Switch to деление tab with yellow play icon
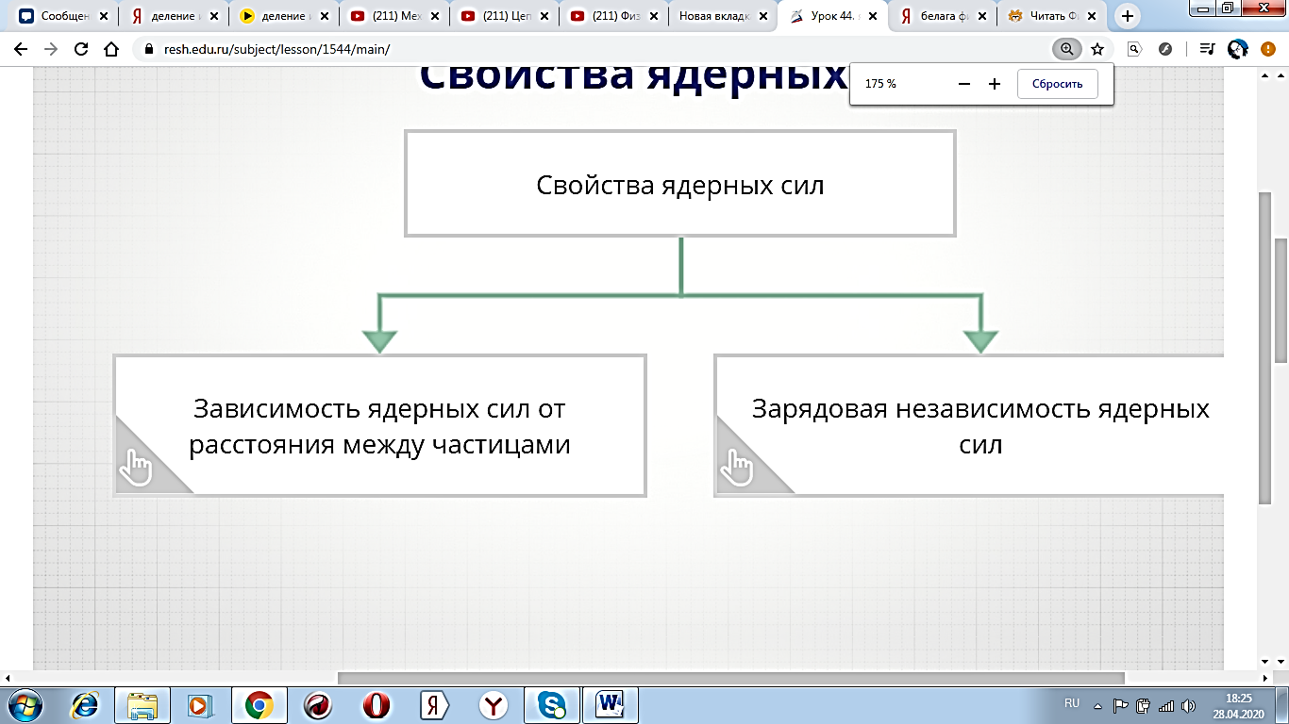 coord(283,16)
